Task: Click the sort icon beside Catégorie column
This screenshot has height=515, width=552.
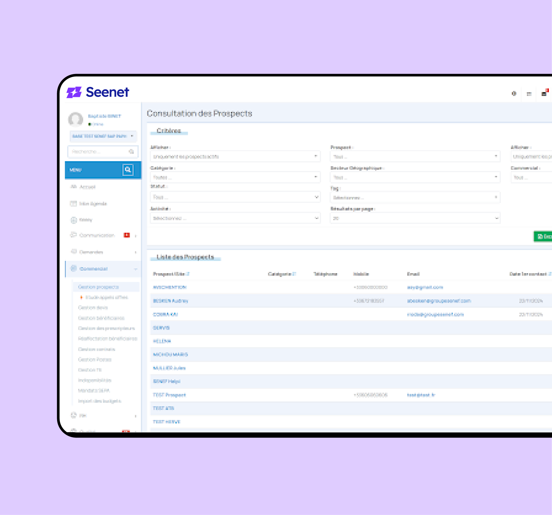Action: (x=294, y=274)
